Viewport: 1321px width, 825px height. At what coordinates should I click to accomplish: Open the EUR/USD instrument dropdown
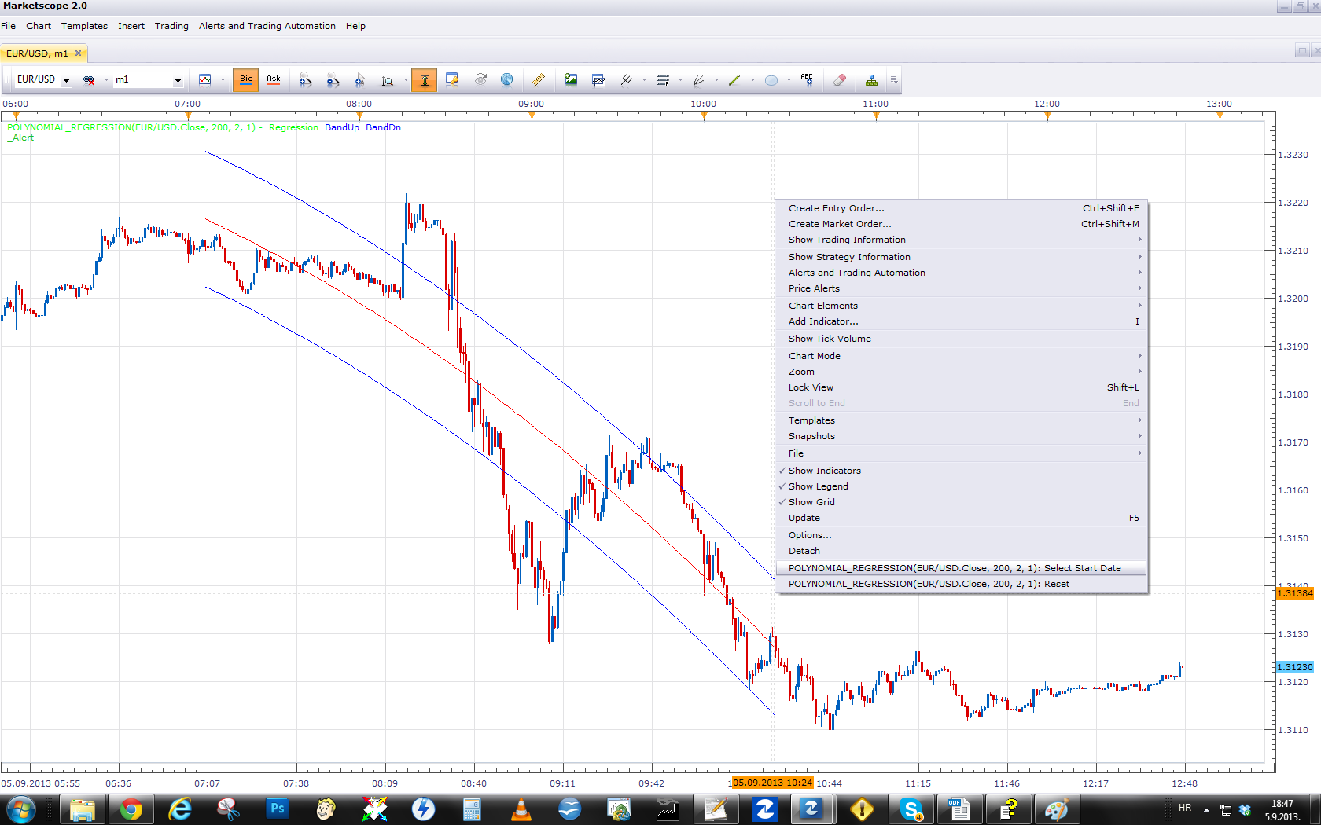click(x=66, y=80)
